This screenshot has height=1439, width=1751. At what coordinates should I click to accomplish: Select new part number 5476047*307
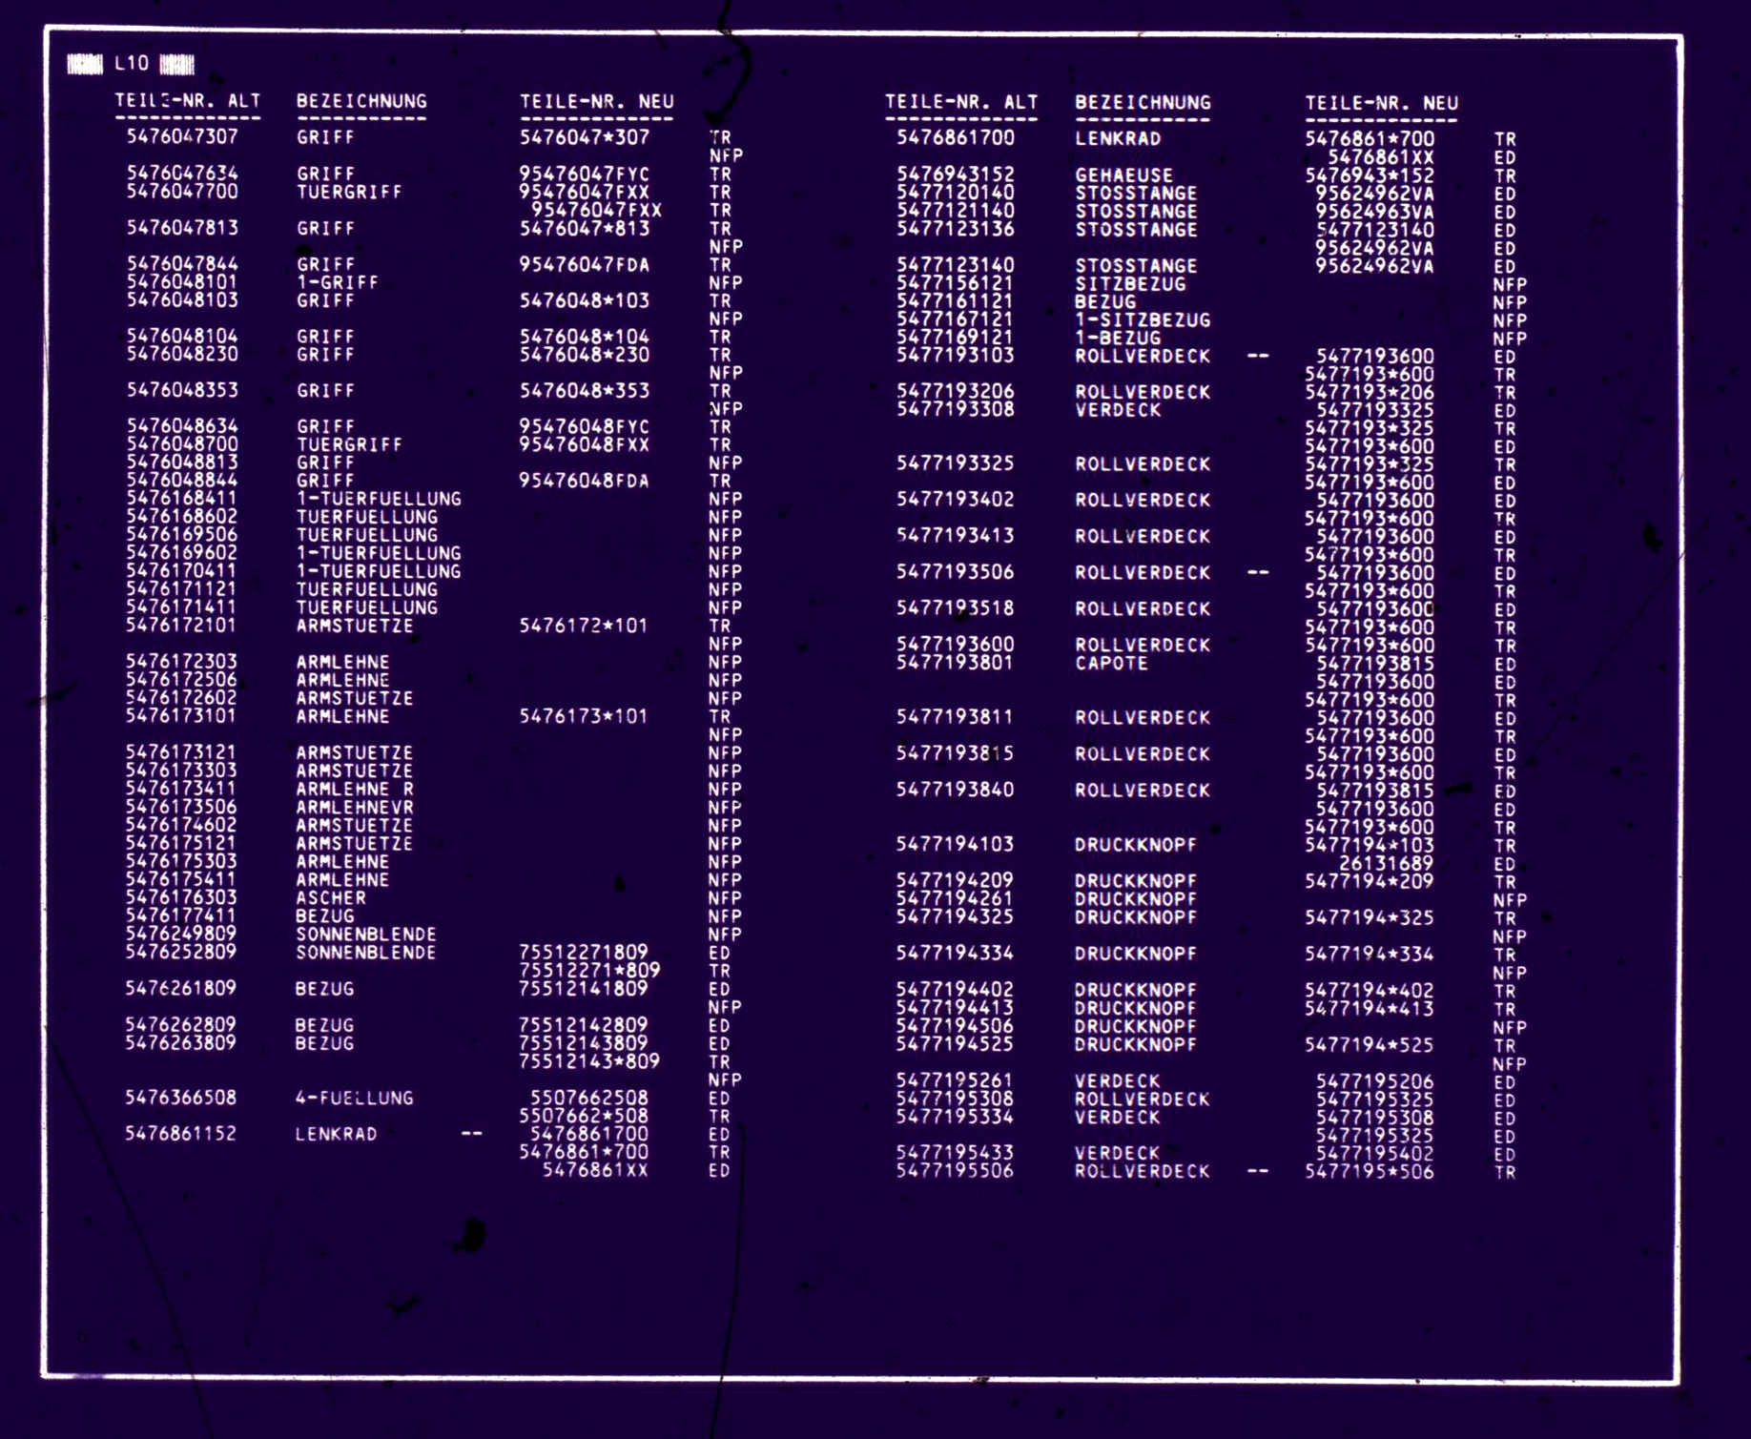(585, 137)
